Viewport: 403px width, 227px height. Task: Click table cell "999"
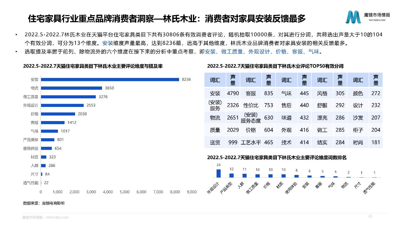coord(233,142)
